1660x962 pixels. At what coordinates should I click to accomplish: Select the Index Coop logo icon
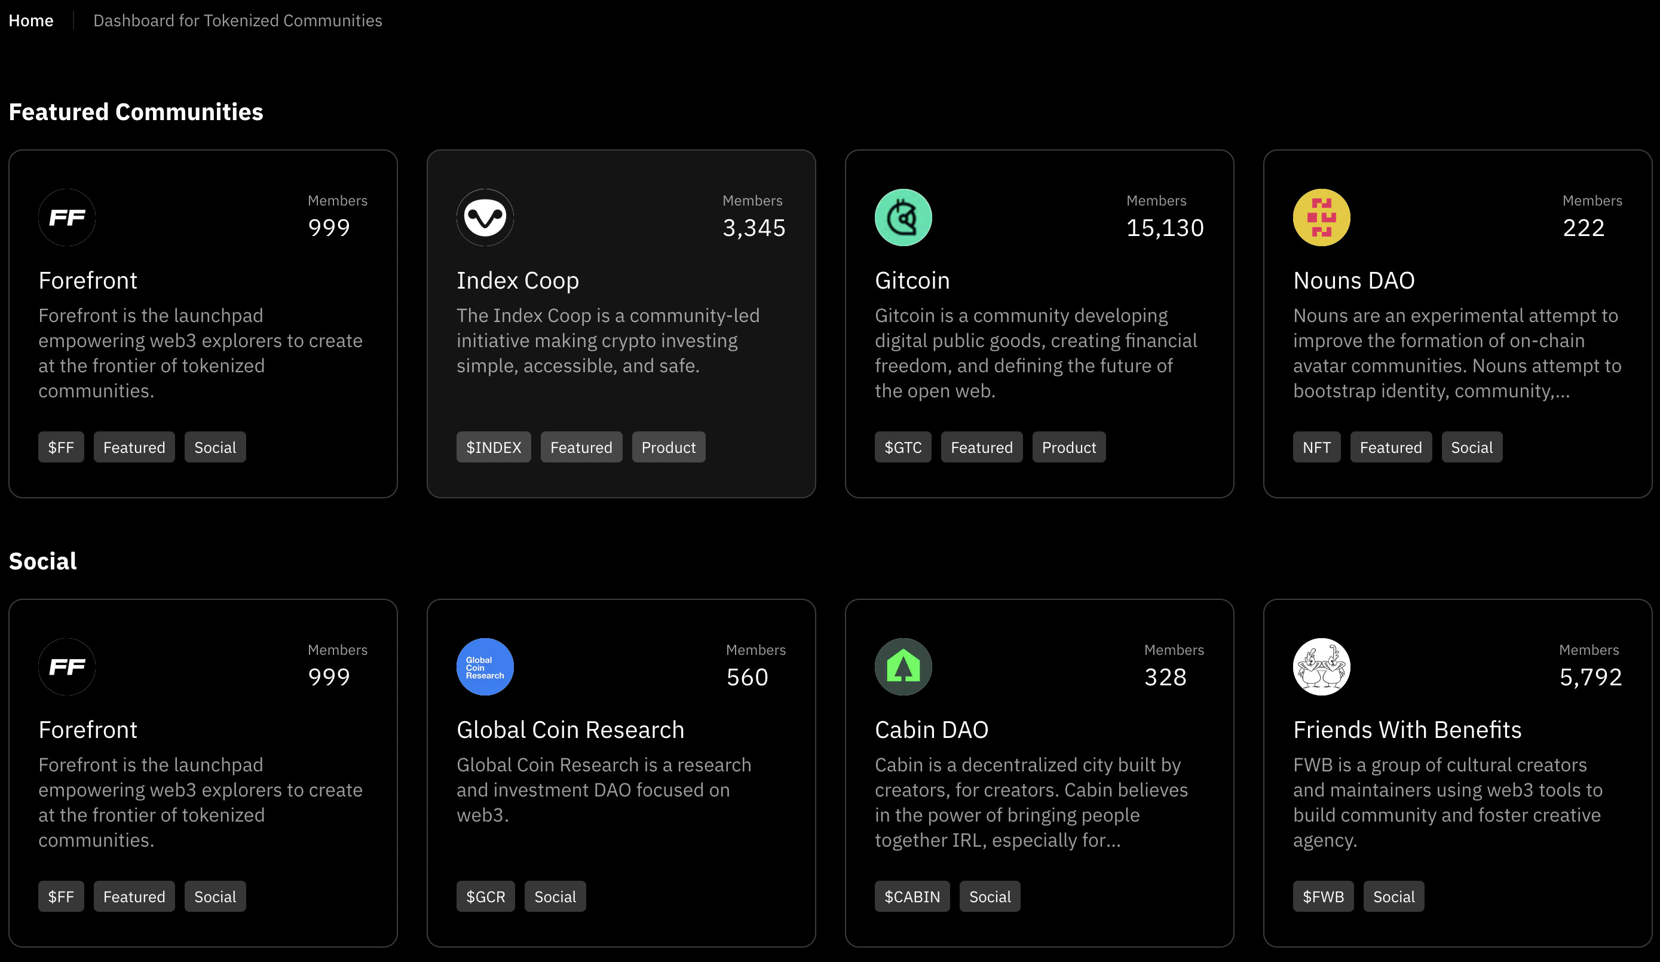(485, 217)
